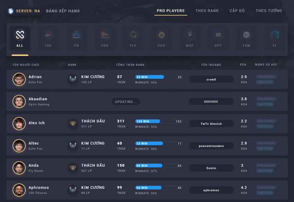Click ingame name aphromoo
The image size is (294, 202).
pos(211,190)
